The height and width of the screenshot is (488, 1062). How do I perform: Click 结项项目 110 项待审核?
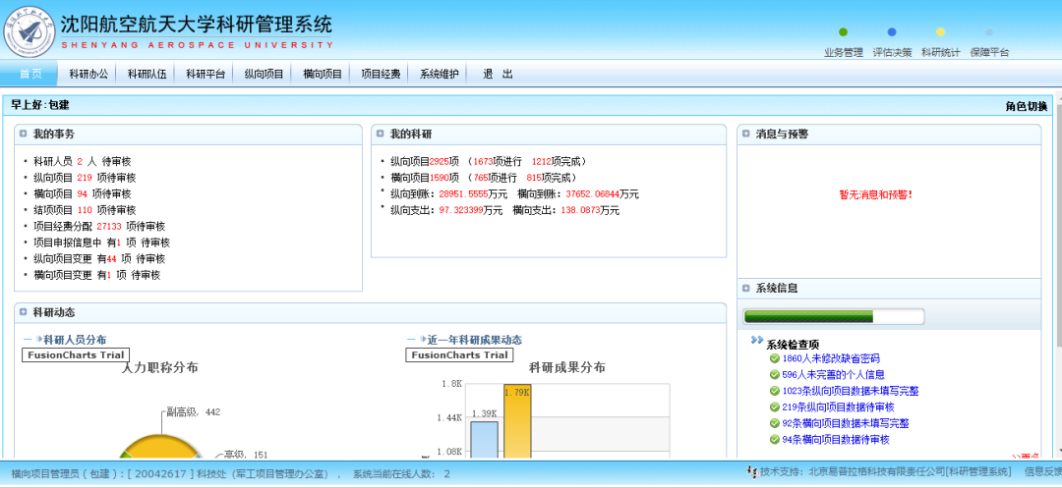(x=85, y=210)
